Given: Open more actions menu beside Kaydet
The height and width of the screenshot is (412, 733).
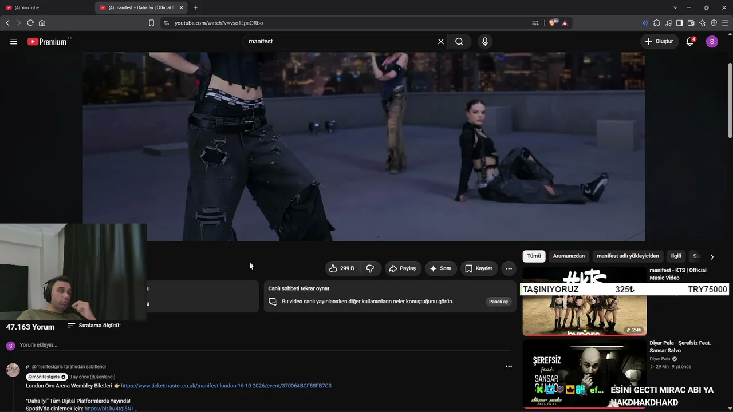Looking at the screenshot, I should pyautogui.click(x=509, y=268).
